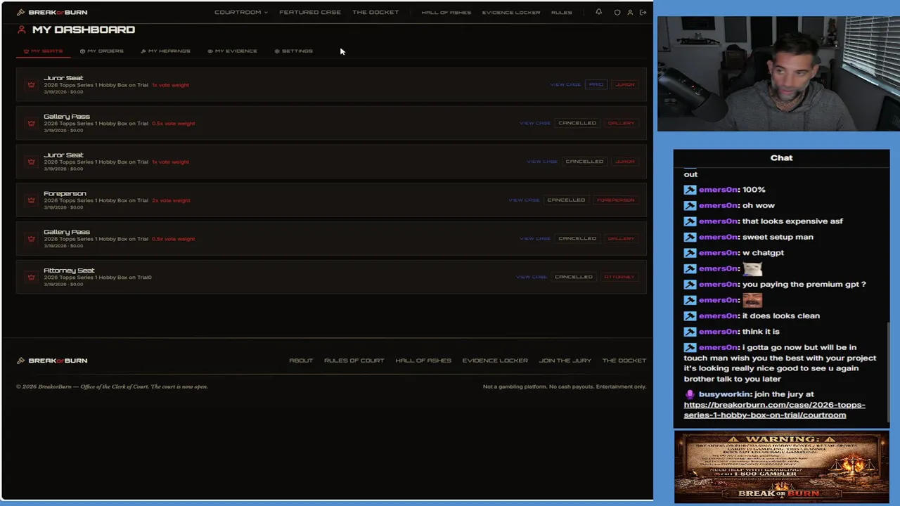Click 'Not a gambling platform' footer text

[565, 387]
